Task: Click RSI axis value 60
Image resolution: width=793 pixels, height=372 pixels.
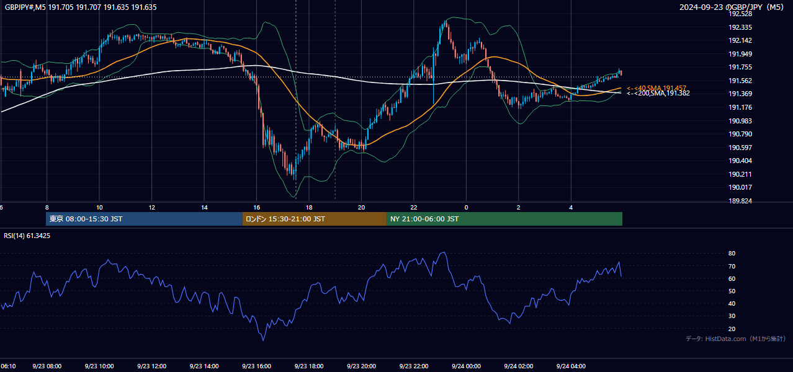Action: click(x=732, y=278)
